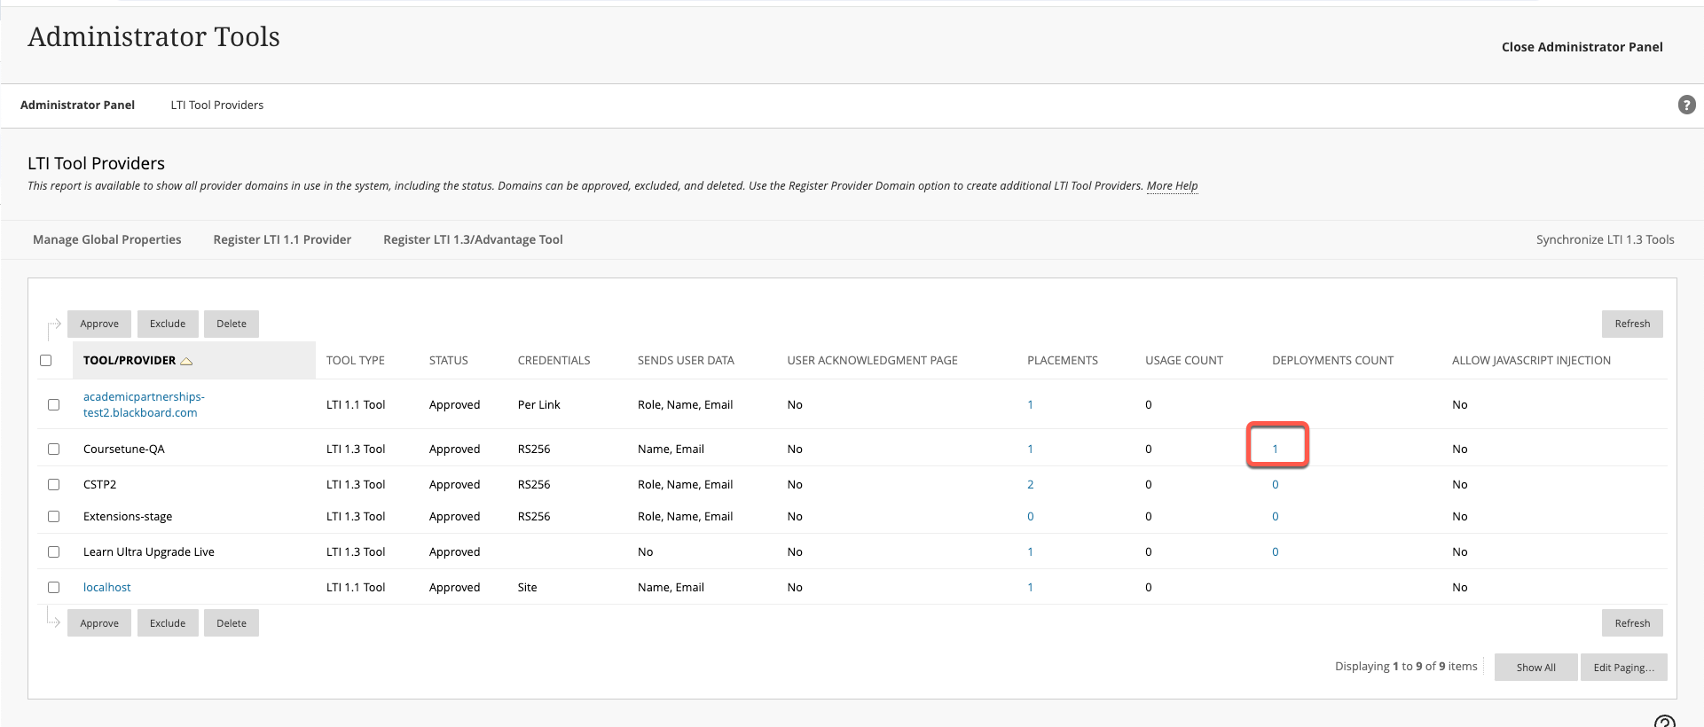Open the help question mark icon in breadcrumb bar
Viewport: 1704px width, 727px height.
pyautogui.click(x=1686, y=105)
